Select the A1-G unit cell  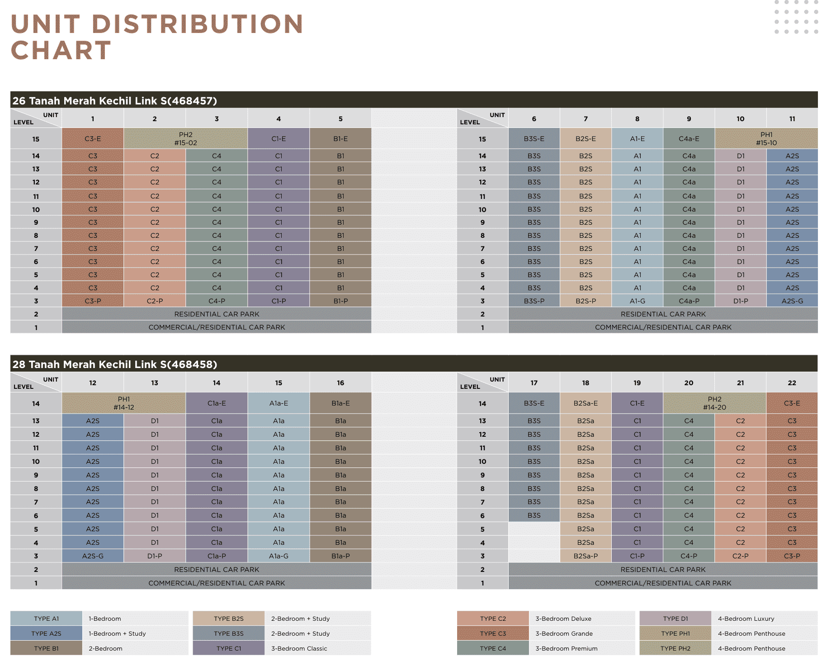pyautogui.click(x=637, y=301)
